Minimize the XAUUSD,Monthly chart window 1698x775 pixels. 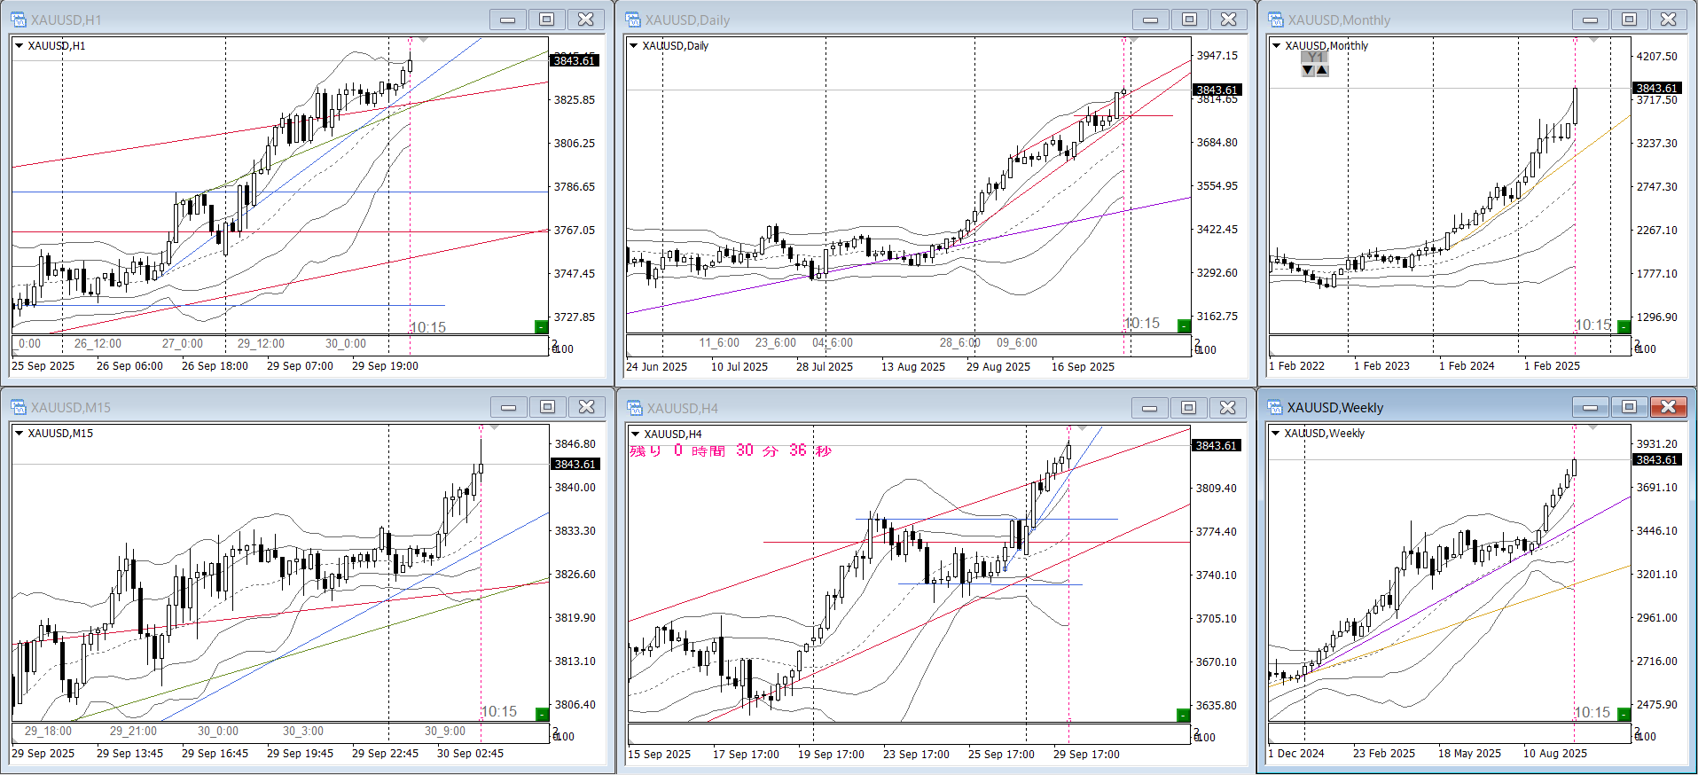[x=1590, y=20]
